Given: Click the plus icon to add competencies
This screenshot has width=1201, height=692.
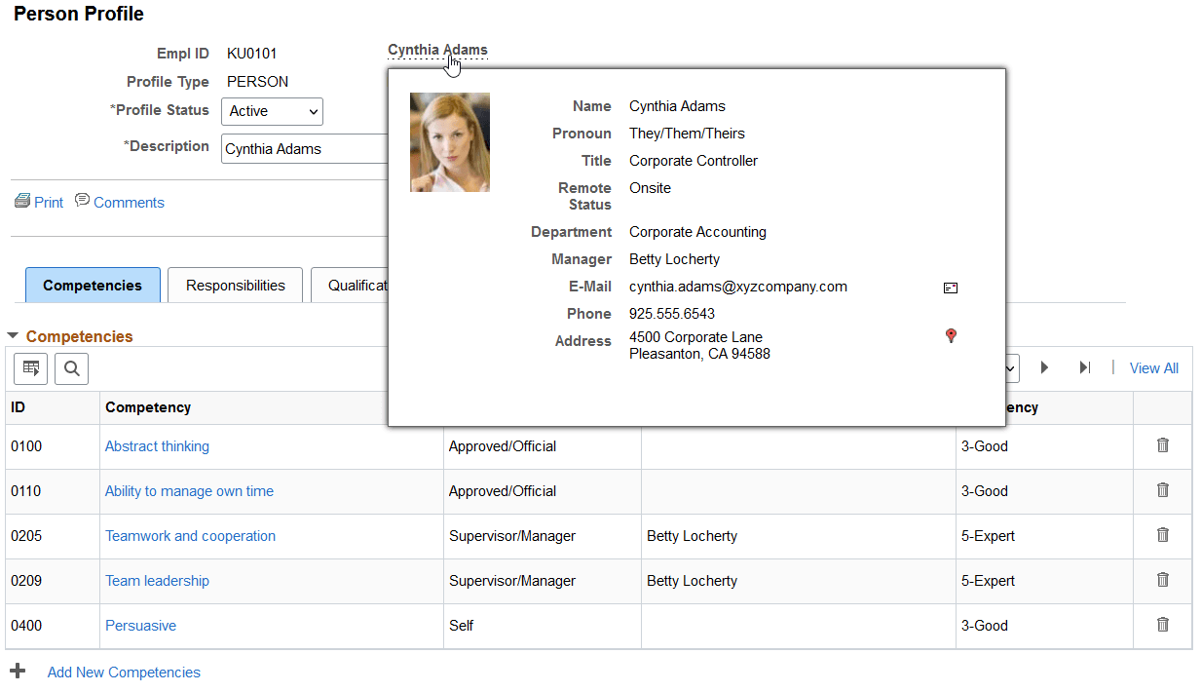Looking at the screenshot, I should pos(18,671).
